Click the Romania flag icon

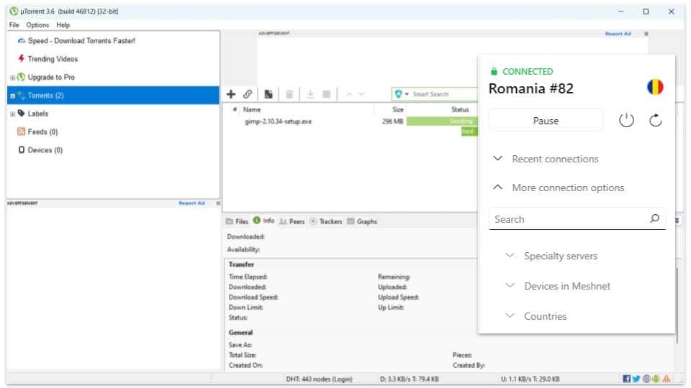click(x=655, y=87)
